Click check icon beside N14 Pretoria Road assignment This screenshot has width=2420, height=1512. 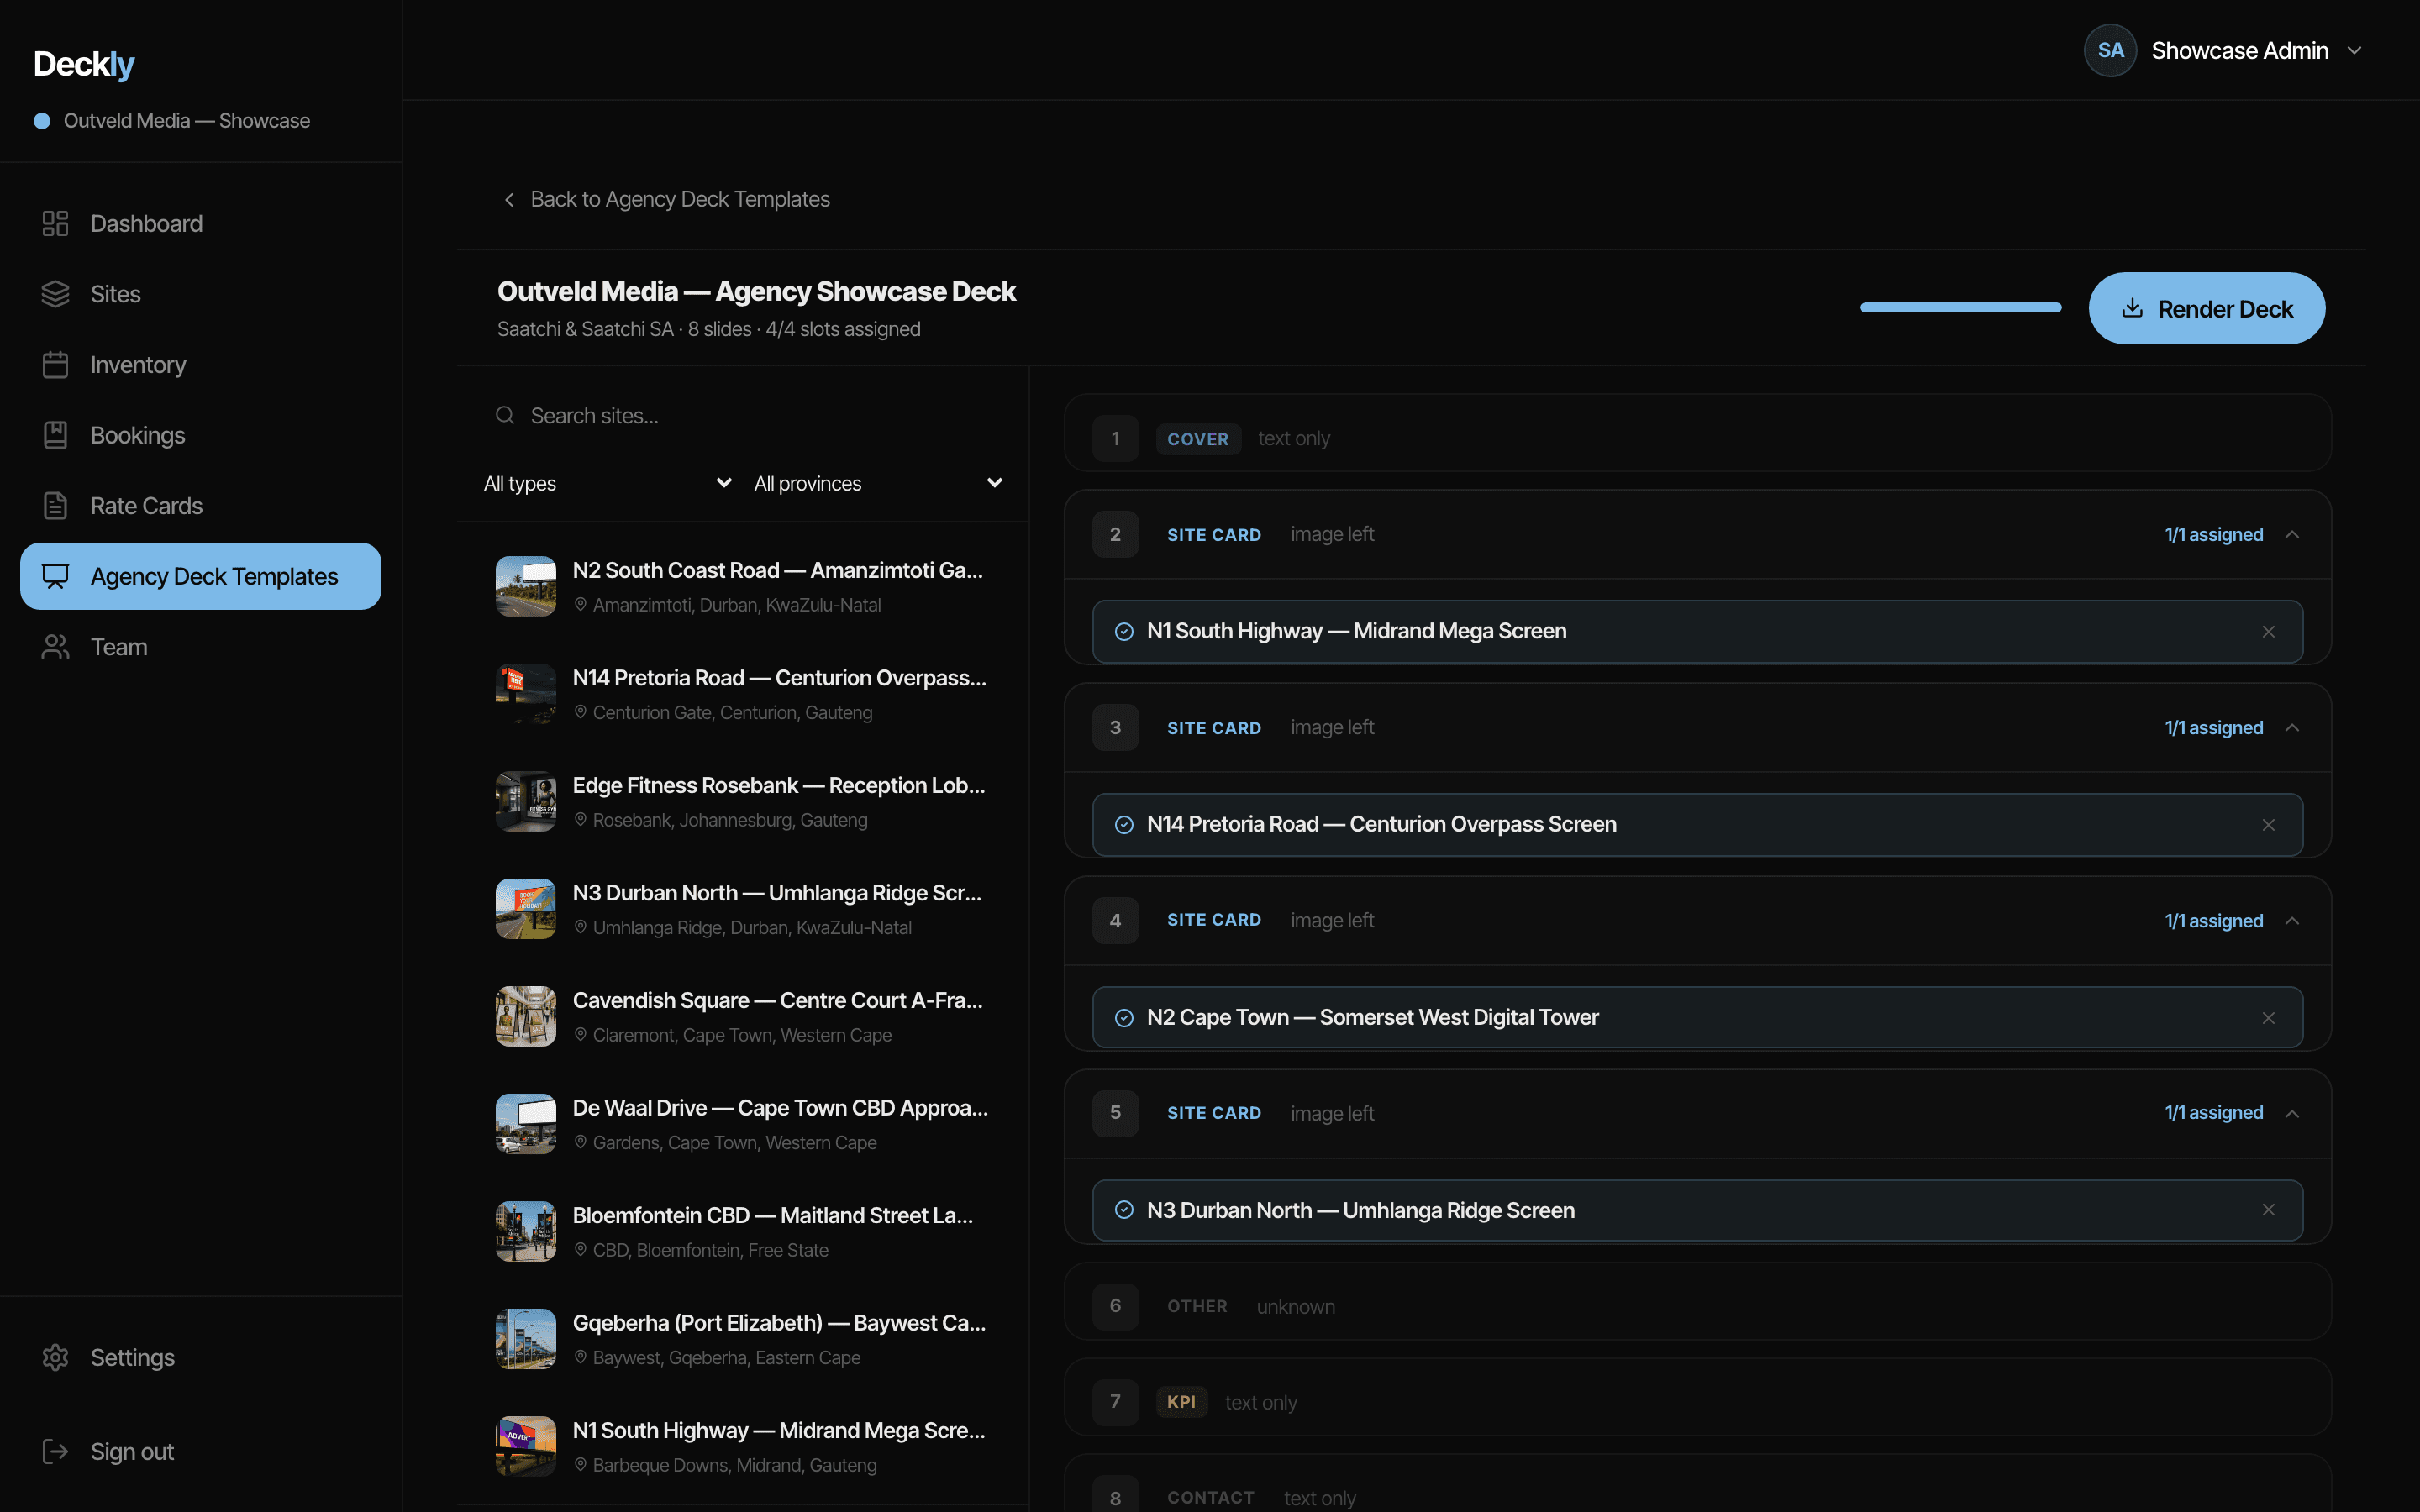pyautogui.click(x=1124, y=824)
